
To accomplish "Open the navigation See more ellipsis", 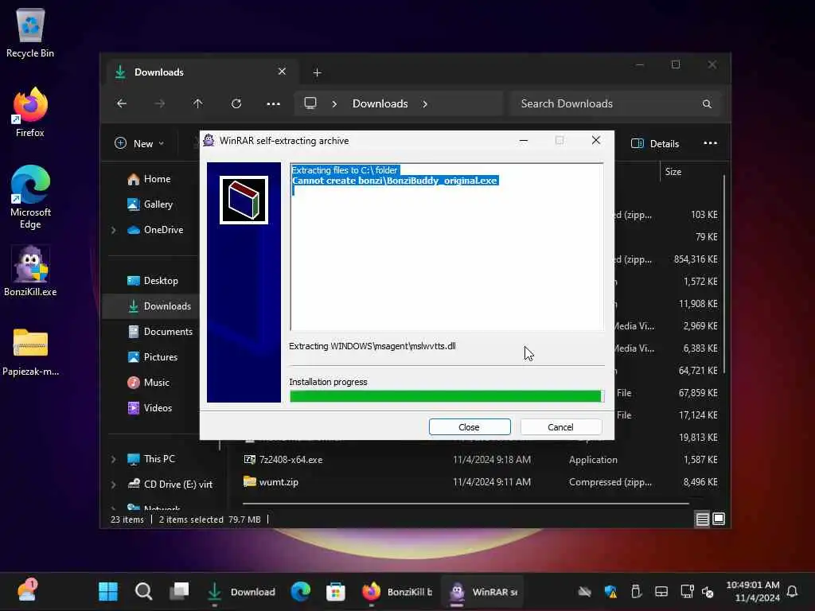I will [274, 103].
